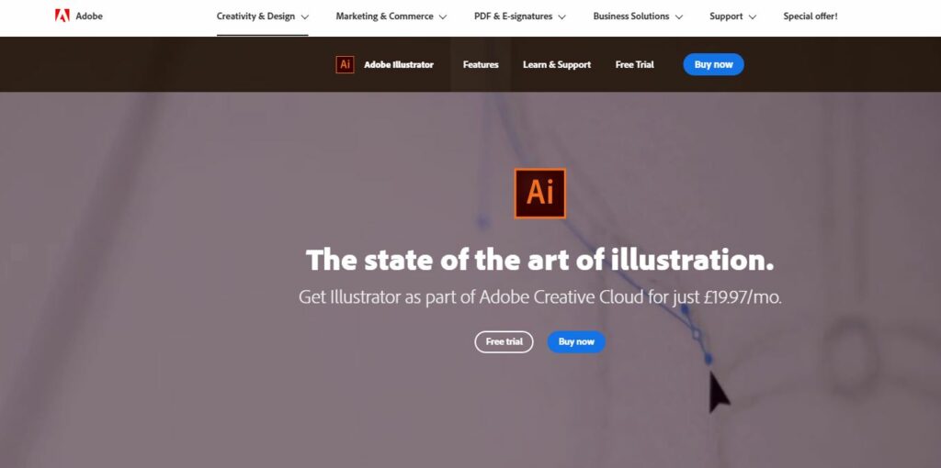Go to Adobe Illustrator product link
941x468 pixels.
(399, 65)
